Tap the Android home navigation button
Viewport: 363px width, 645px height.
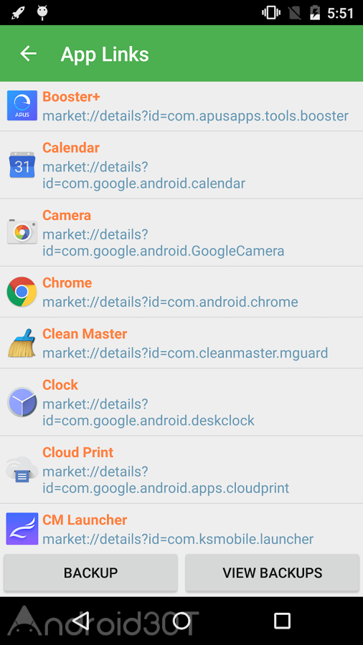point(181,621)
